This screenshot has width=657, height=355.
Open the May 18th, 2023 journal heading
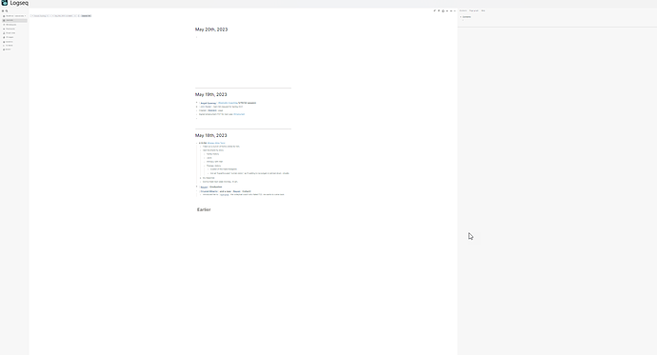210,136
